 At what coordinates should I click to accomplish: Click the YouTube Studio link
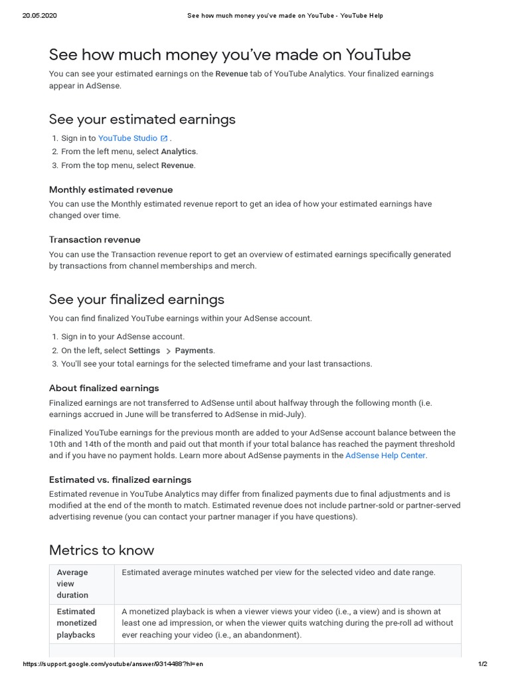(127, 138)
